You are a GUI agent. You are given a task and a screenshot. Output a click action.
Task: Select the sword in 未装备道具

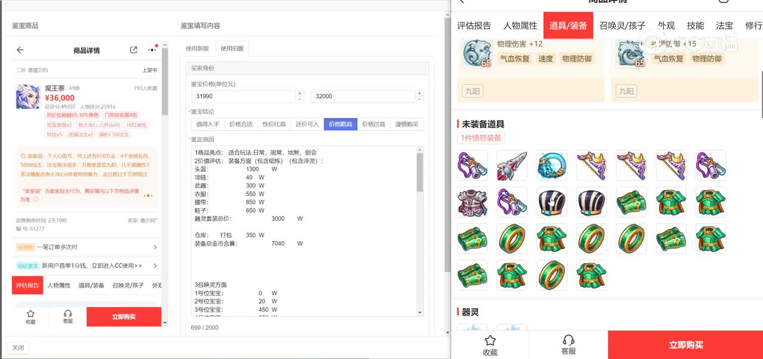click(512, 165)
